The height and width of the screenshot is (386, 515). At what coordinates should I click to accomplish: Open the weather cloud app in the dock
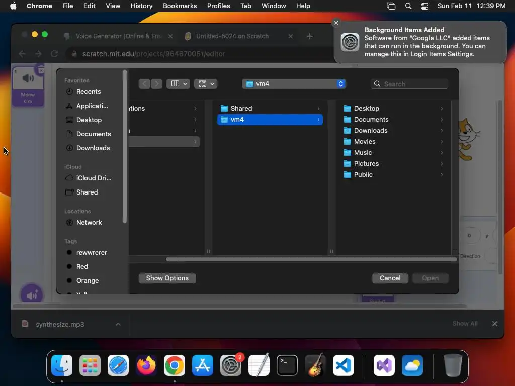[x=412, y=365]
